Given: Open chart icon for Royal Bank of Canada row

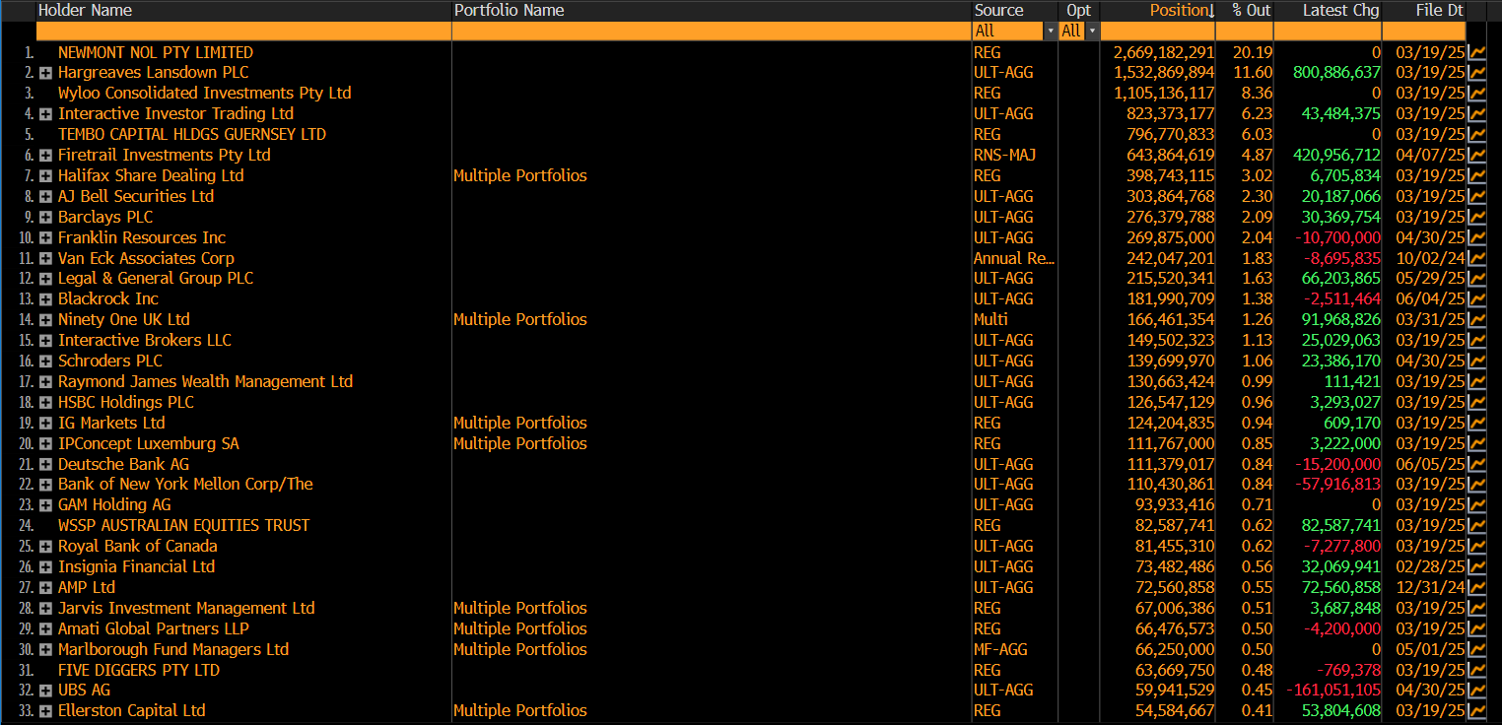Looking at the screenshot, I should (1476, 547).
